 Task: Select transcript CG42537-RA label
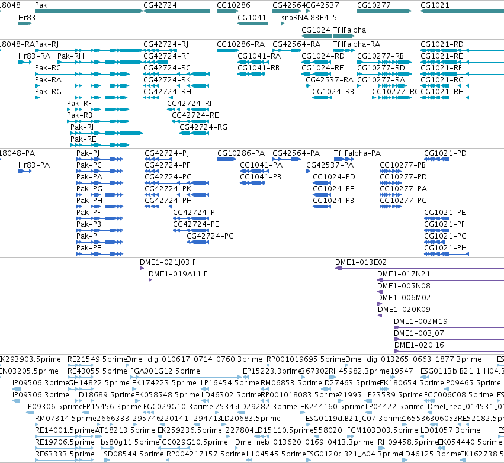tap(329, 80)
